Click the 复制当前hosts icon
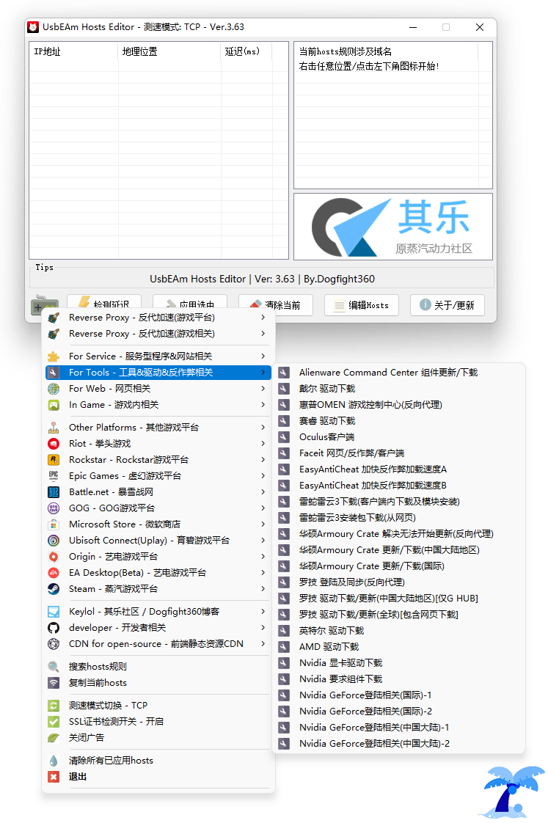This screenshot has width=548, height=823. tap(54, 683)
